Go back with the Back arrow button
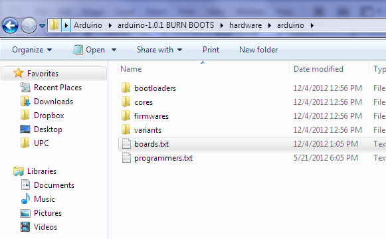 10,25
